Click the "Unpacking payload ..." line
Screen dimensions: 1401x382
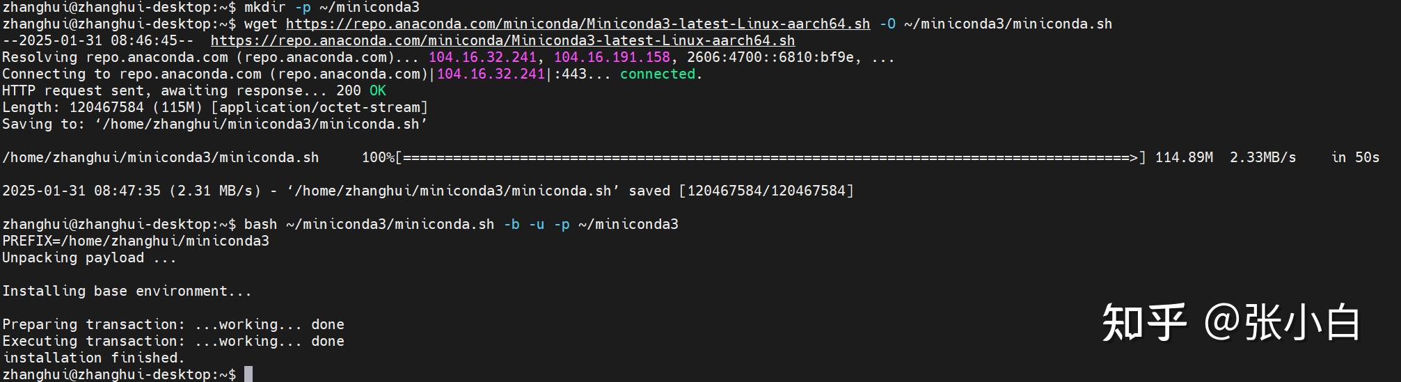click(89, 257)
